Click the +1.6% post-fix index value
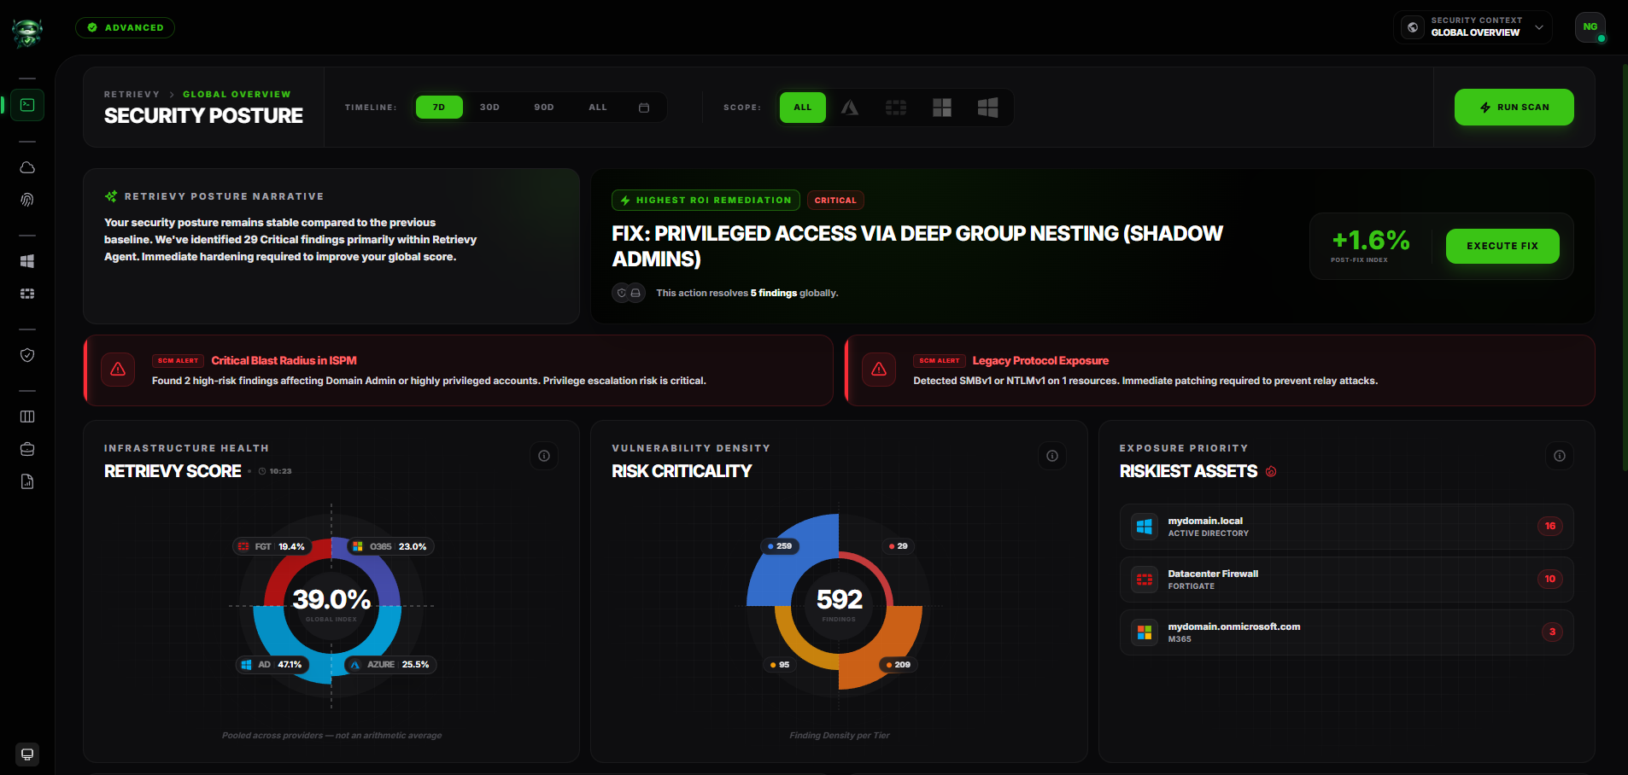 [x=1371, y=241]
